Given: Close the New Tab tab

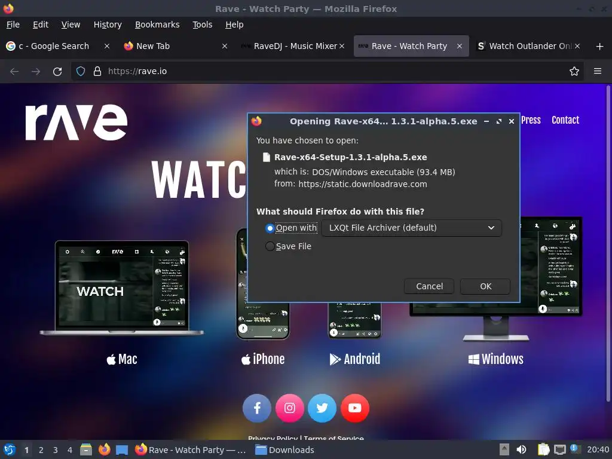Looking at the screenshot, I should click(225, 46).
